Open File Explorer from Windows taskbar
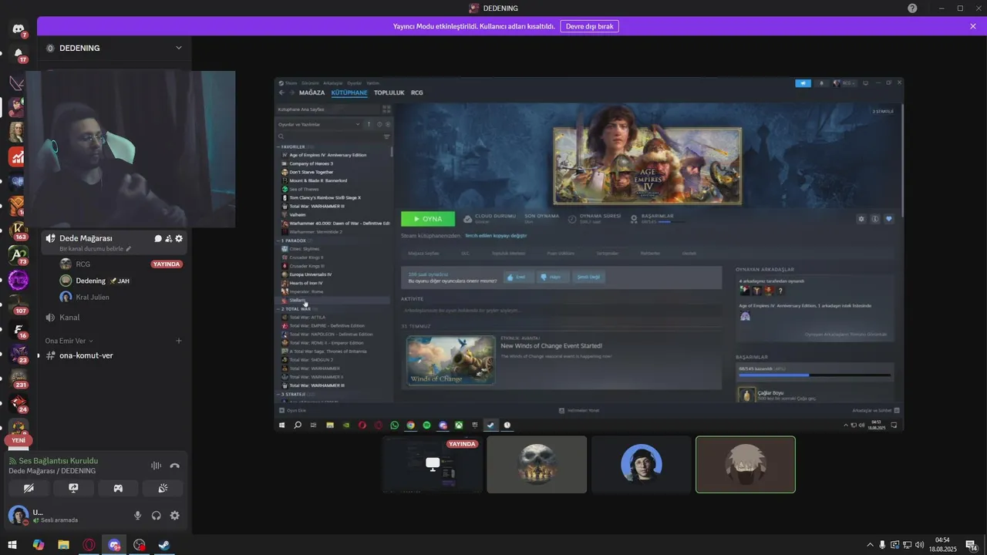Image resolution: width=987 pixels, height=555 pixels. (x=63, y=545)
